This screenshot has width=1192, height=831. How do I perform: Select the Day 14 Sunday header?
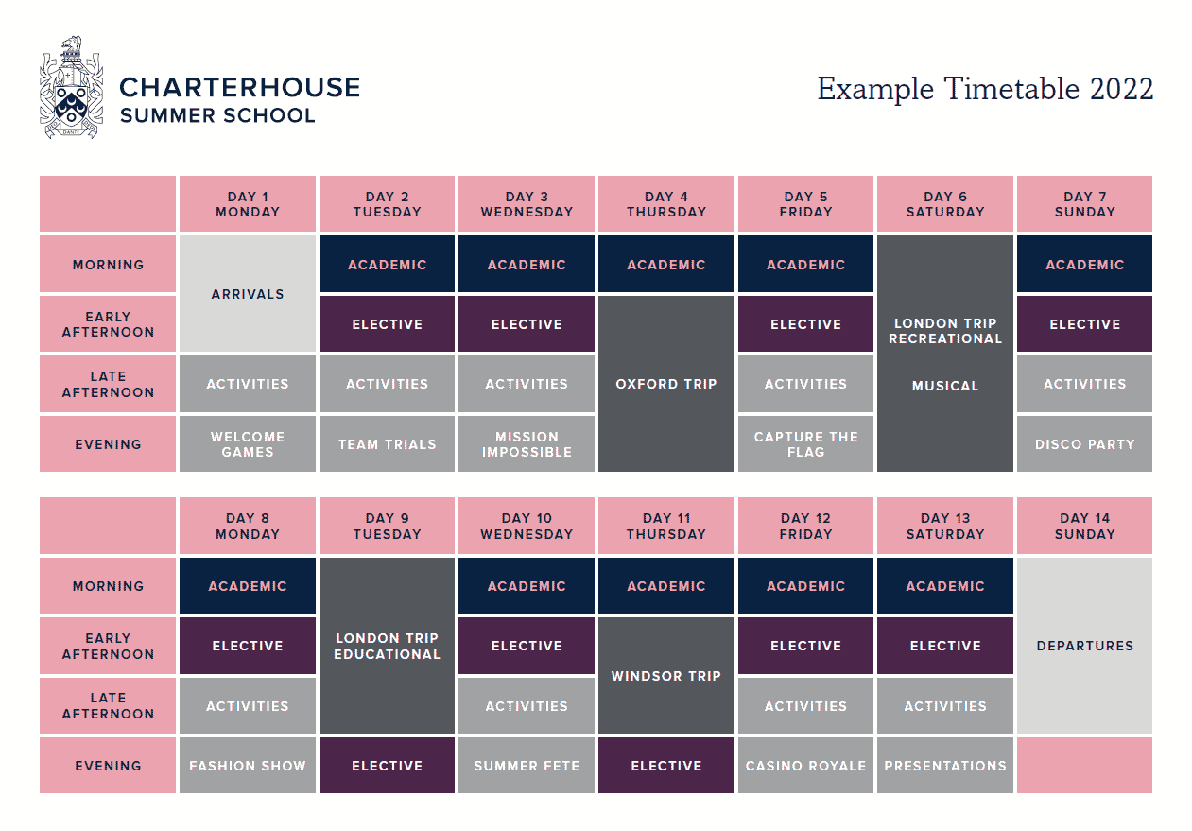(1084, 526)
